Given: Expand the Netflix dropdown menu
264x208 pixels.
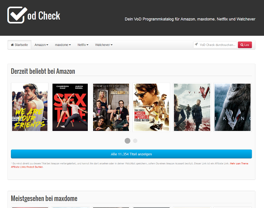Looking at the screenshot, I should click(83, 45).
